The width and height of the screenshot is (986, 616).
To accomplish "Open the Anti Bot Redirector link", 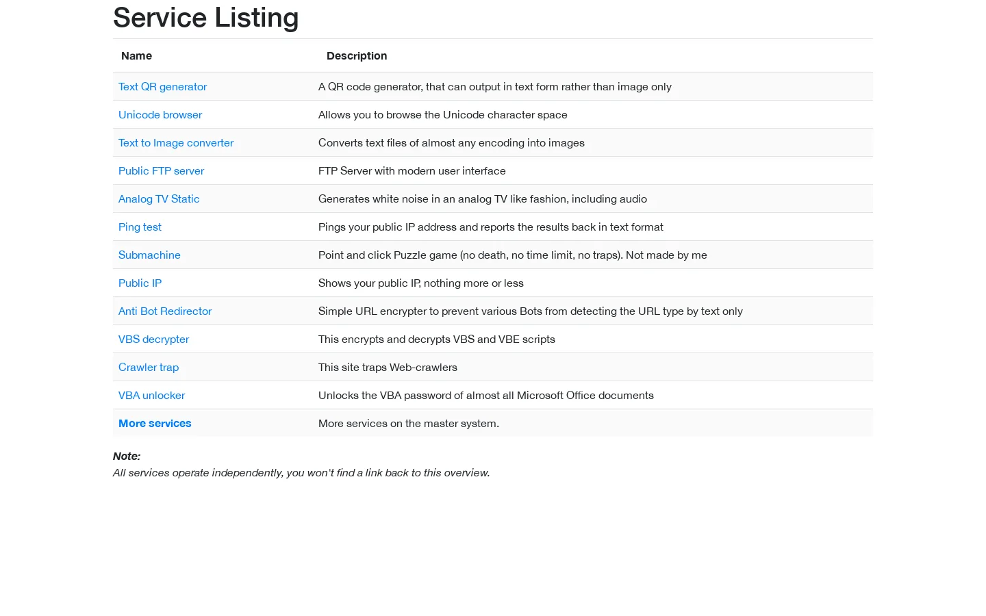I will pyautogui.click(x=165, y=311).
